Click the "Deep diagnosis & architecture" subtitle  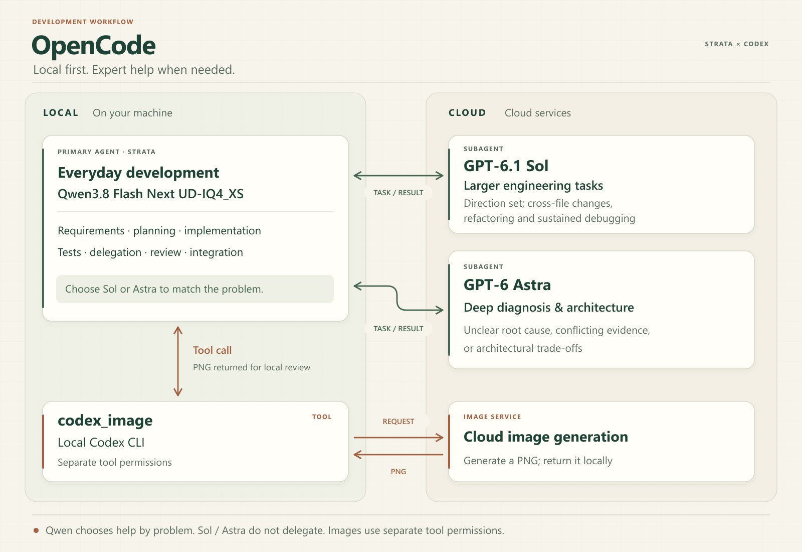point(549,308)
